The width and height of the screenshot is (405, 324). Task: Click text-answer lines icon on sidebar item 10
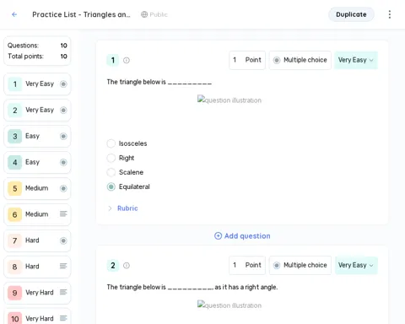click(63, 318)
